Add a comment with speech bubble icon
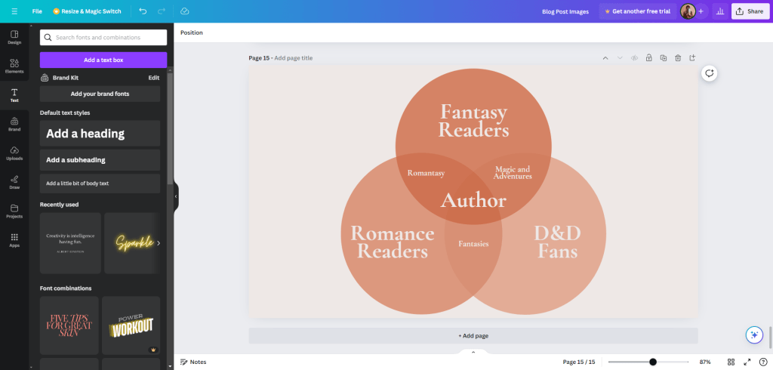 [x=709, y=73]
